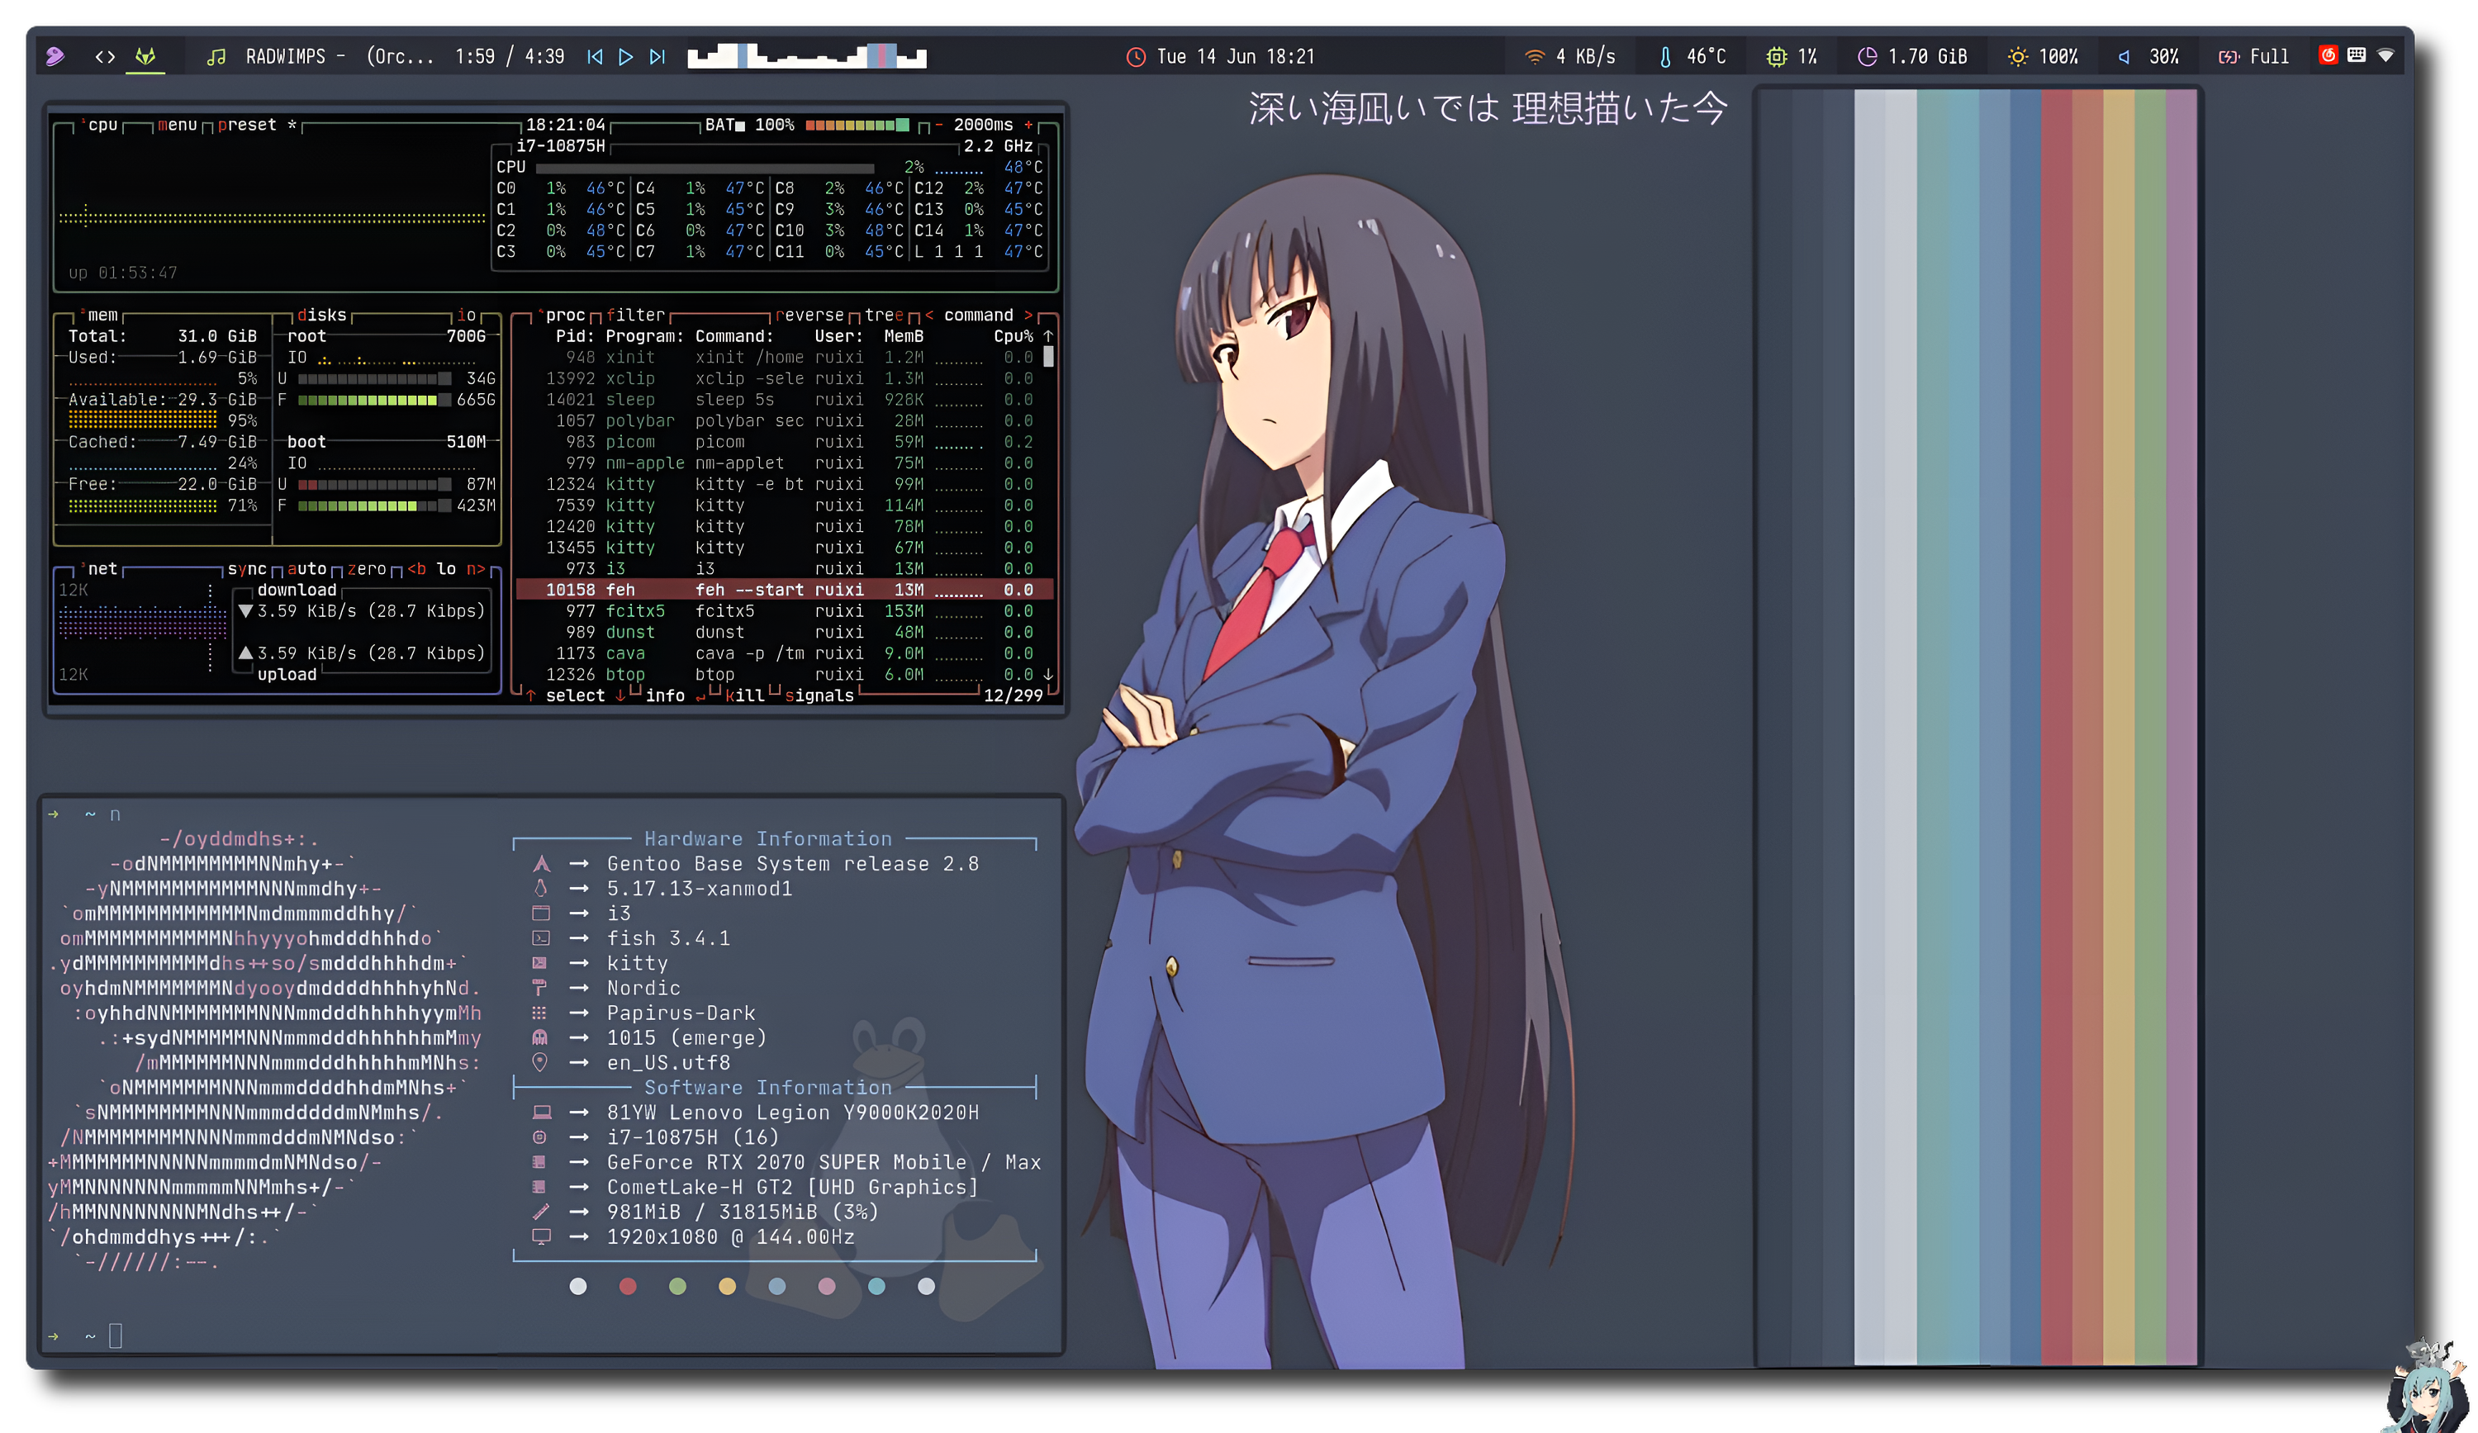Increase btop update interval with plus

1028,125
